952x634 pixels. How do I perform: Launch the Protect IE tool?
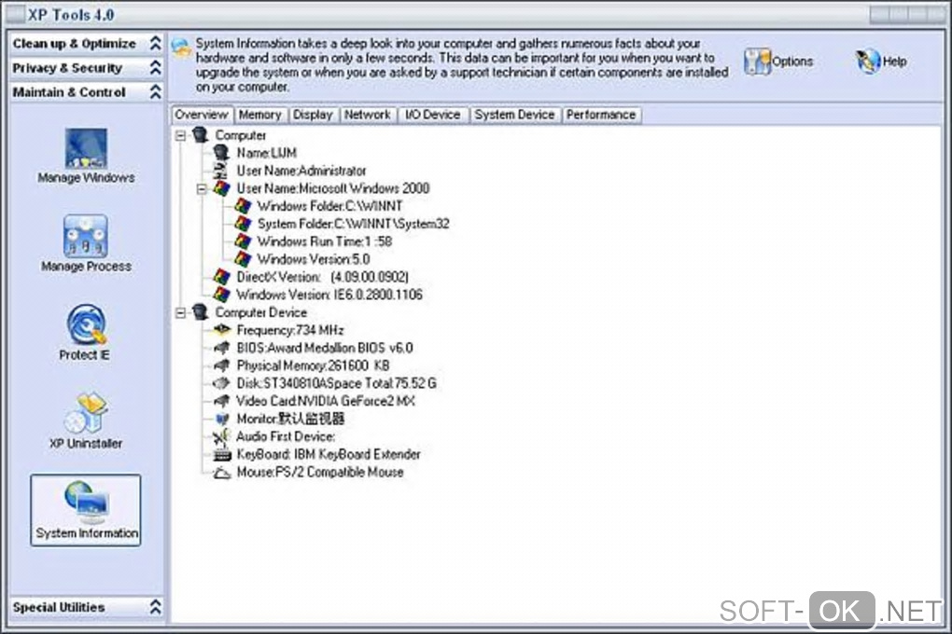(85, 333)
